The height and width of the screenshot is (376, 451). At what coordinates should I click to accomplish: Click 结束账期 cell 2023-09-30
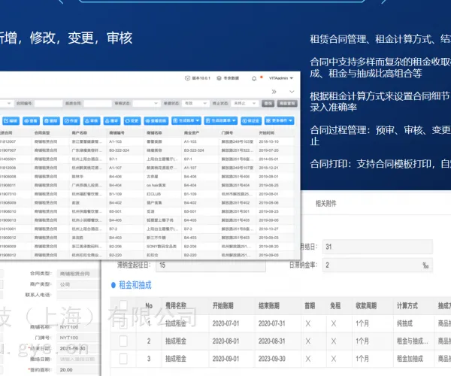tap(272, 359)
